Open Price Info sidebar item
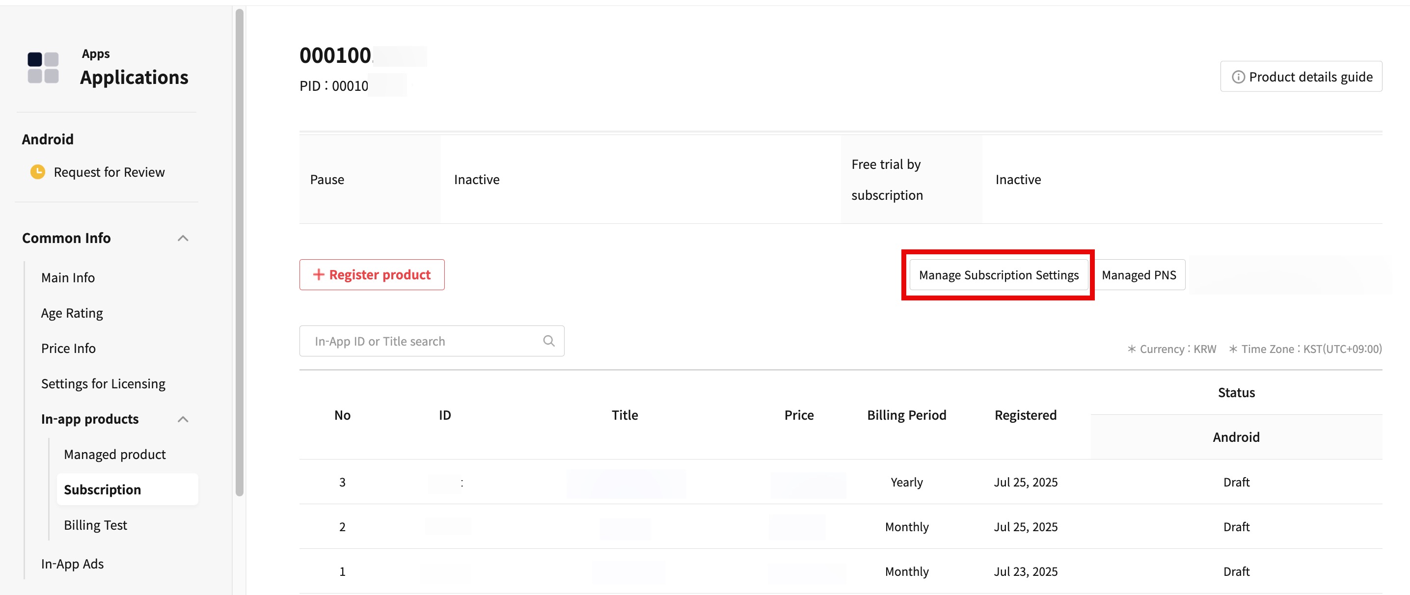This screenshot has width=1410, height=595. 68,348
